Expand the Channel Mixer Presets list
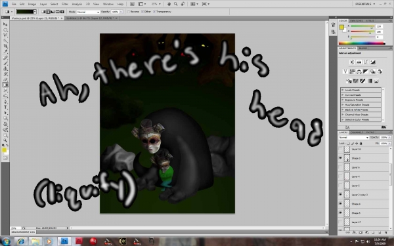394x246 pixels. click(343, 114)
